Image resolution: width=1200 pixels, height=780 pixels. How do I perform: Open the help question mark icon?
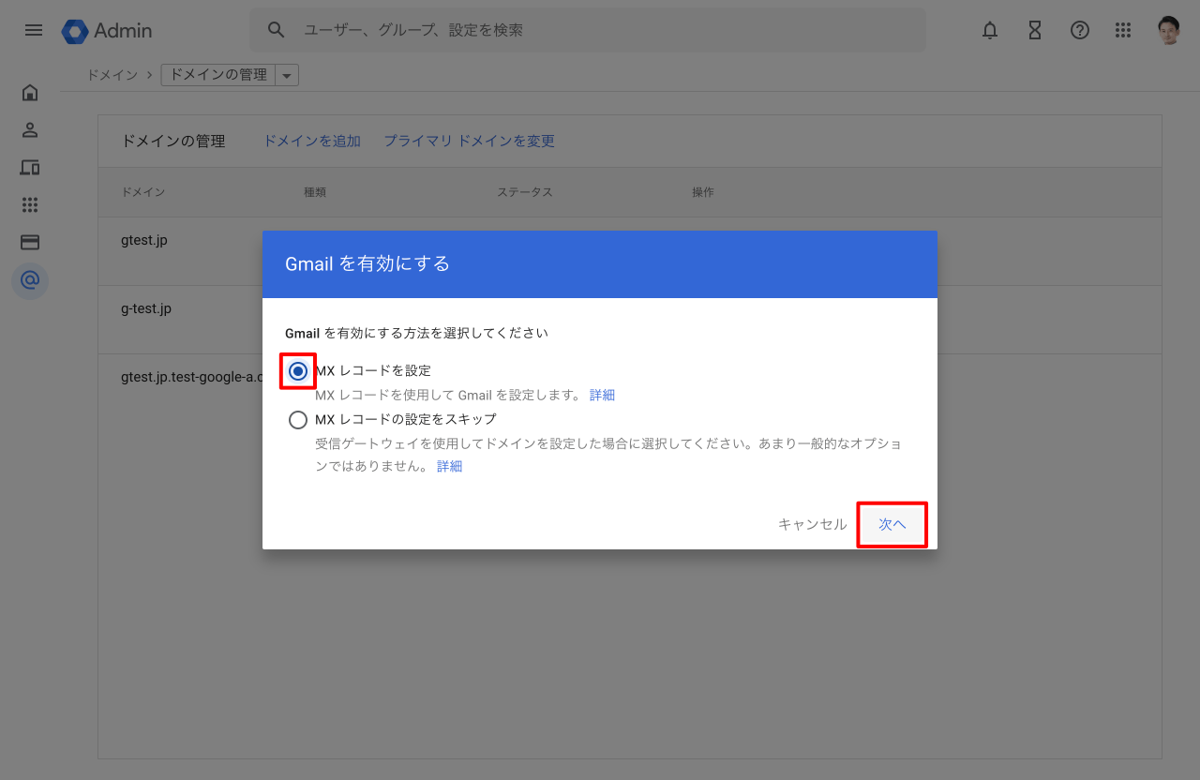pyautogui.click(x=1080, y=30)
